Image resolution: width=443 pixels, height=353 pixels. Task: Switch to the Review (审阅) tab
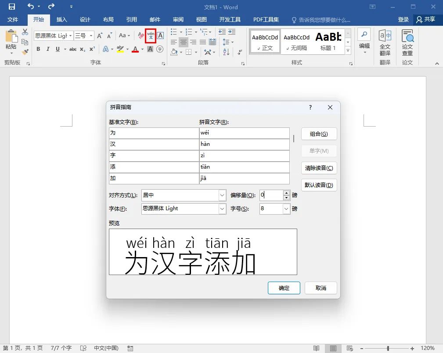[x=178, y=19]
